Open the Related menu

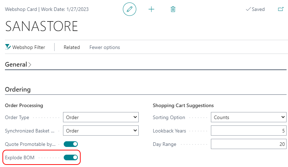tap(71, 47)
